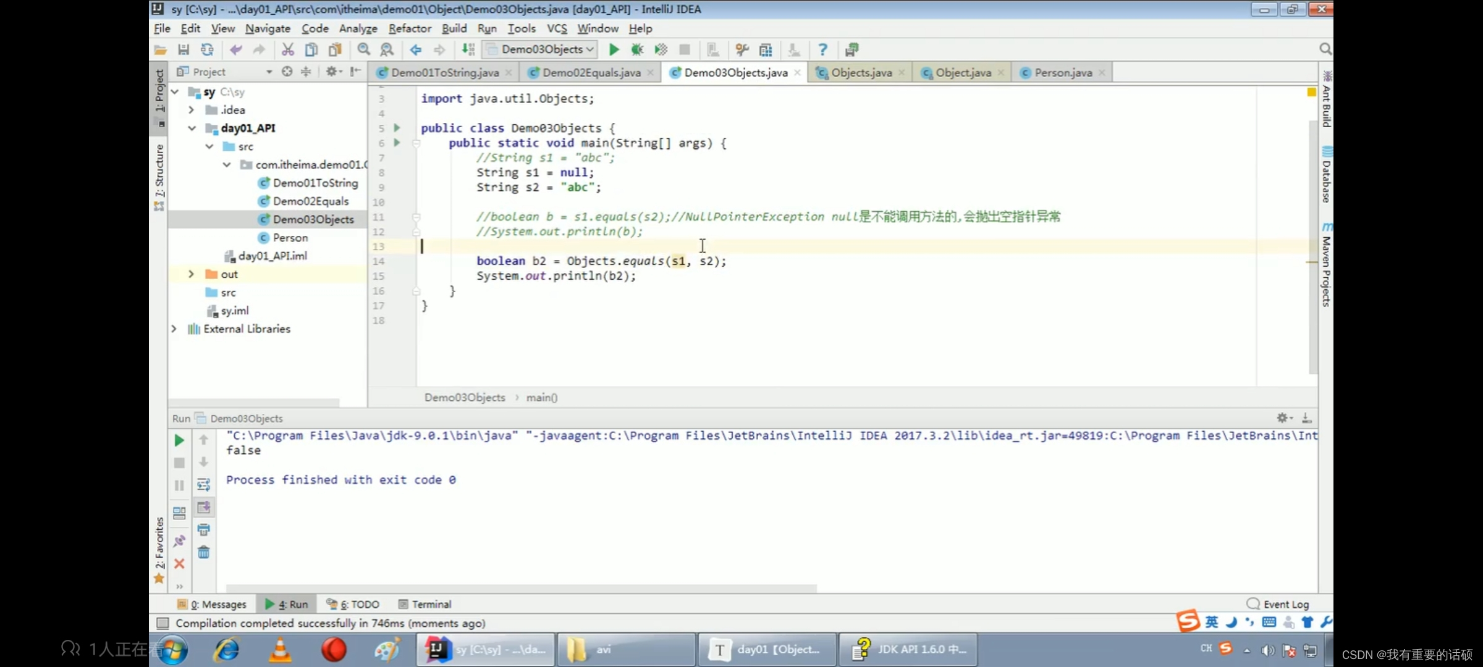
Task: Open the Demo03Objects run configuration dropdown
Action: coord(540,49)
